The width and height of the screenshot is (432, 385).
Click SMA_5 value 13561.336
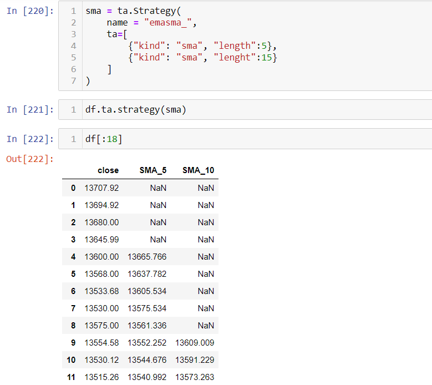coord(147,326)
